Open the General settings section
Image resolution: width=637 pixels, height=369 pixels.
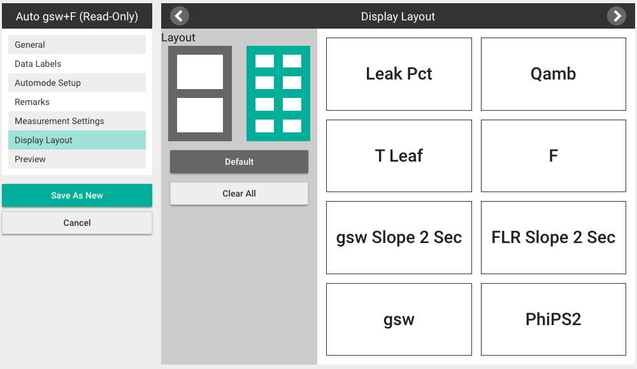click(x=77, y=45)
